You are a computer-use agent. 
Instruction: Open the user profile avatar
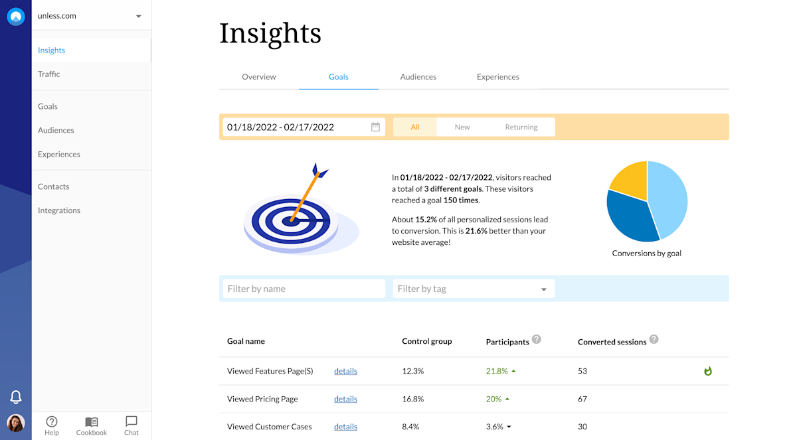[x=16, y=423]
